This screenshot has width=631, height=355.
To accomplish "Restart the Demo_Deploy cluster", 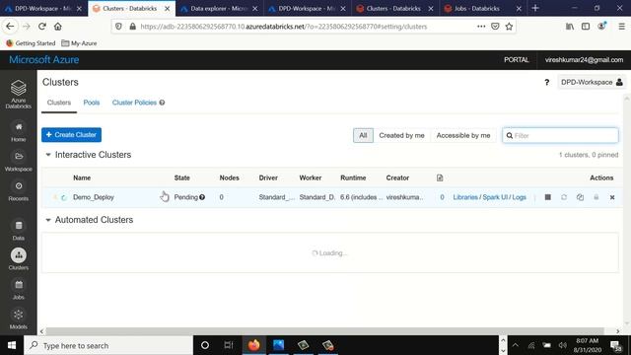I will (564, 197).
